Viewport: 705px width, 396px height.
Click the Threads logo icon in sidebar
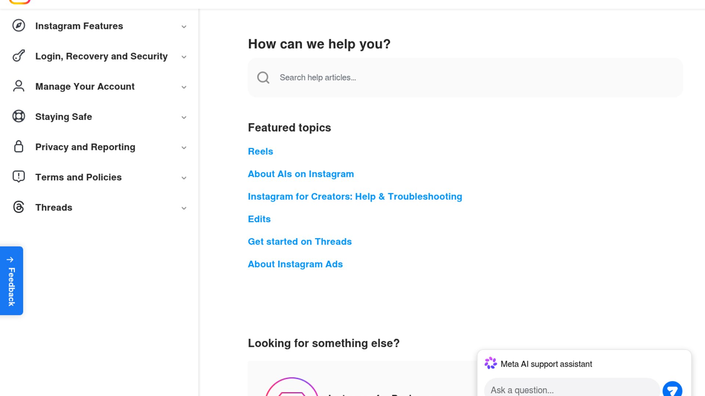(19, 207)
